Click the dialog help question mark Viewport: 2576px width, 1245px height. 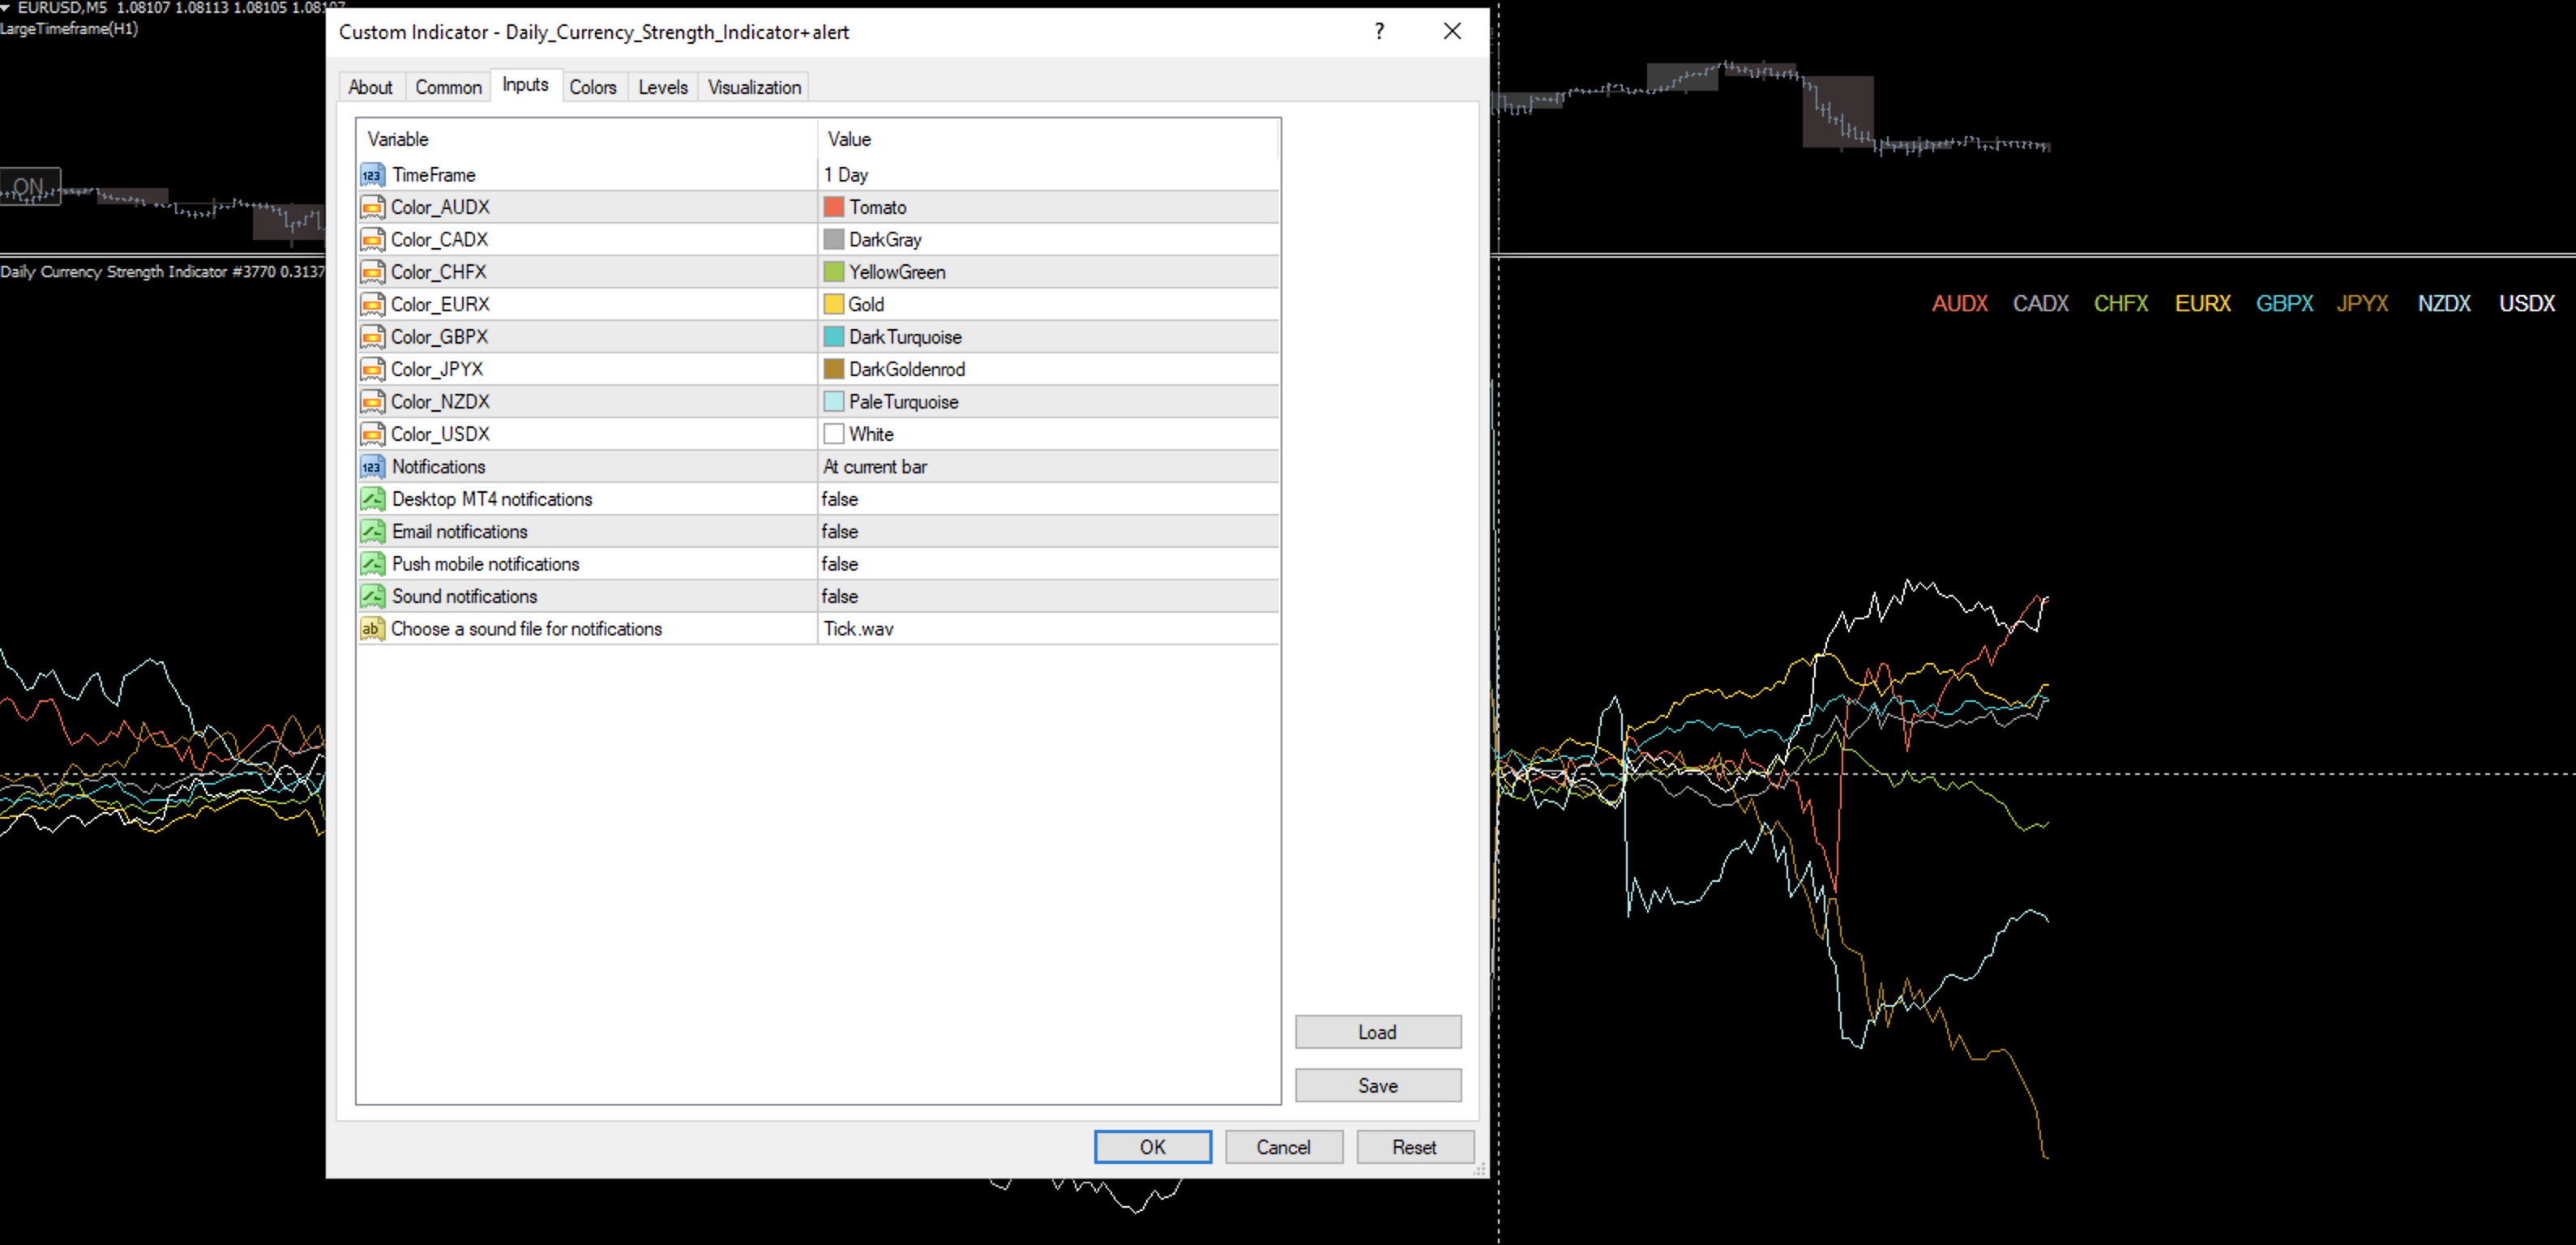[x=1379, y=31]
